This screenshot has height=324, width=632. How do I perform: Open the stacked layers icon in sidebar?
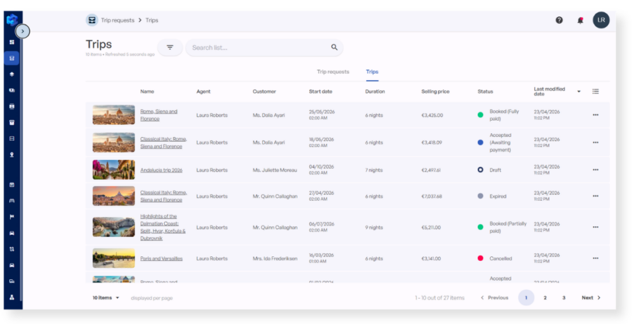[11, 74]
